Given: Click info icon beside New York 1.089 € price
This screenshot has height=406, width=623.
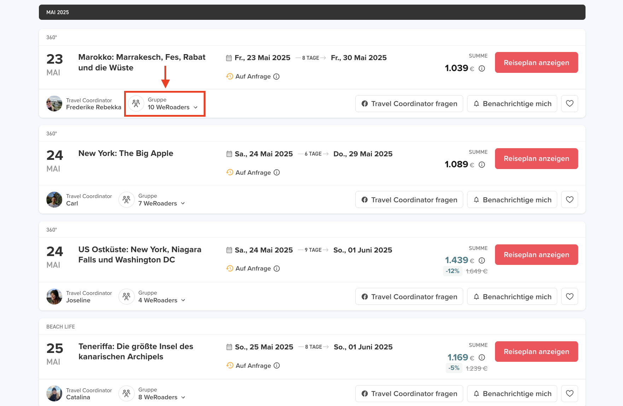Looking at the screenshot, I should click(x=482, y=165).
